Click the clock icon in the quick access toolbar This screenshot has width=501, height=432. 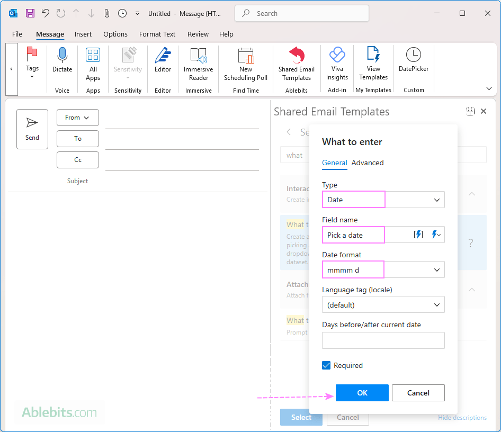[x=122, y=13]
